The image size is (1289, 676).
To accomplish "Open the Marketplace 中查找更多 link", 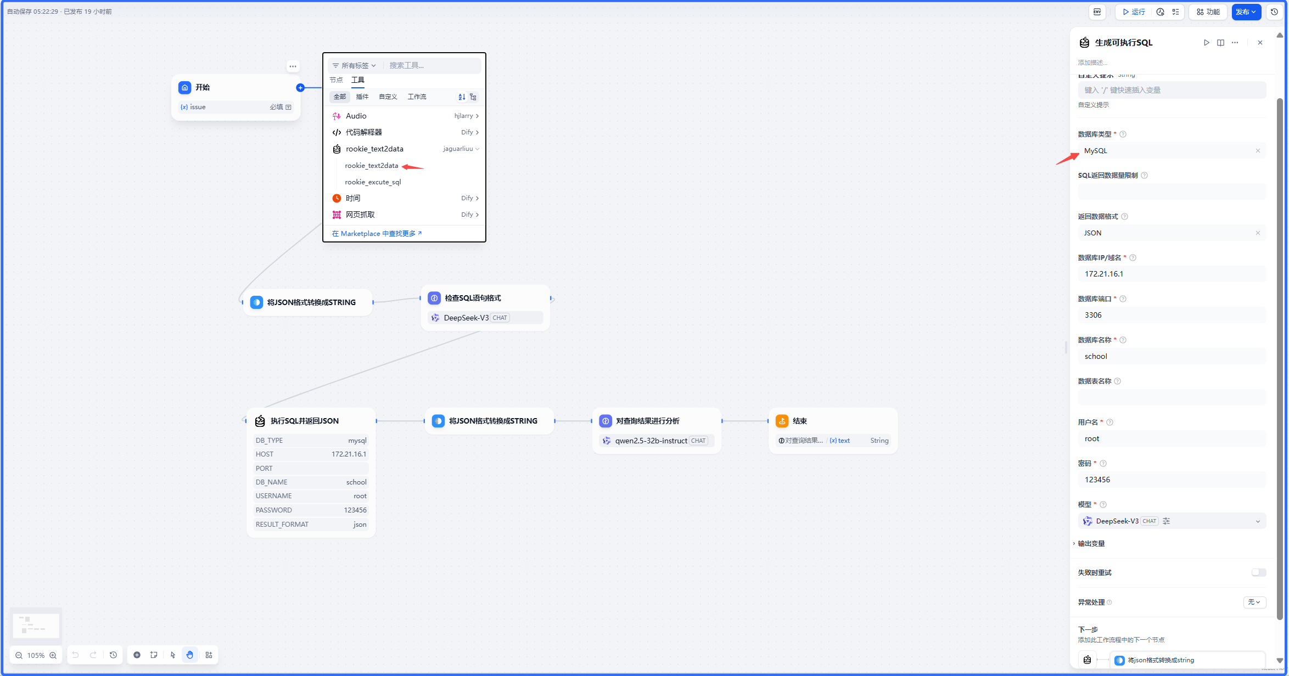I will tap(377, 233).
